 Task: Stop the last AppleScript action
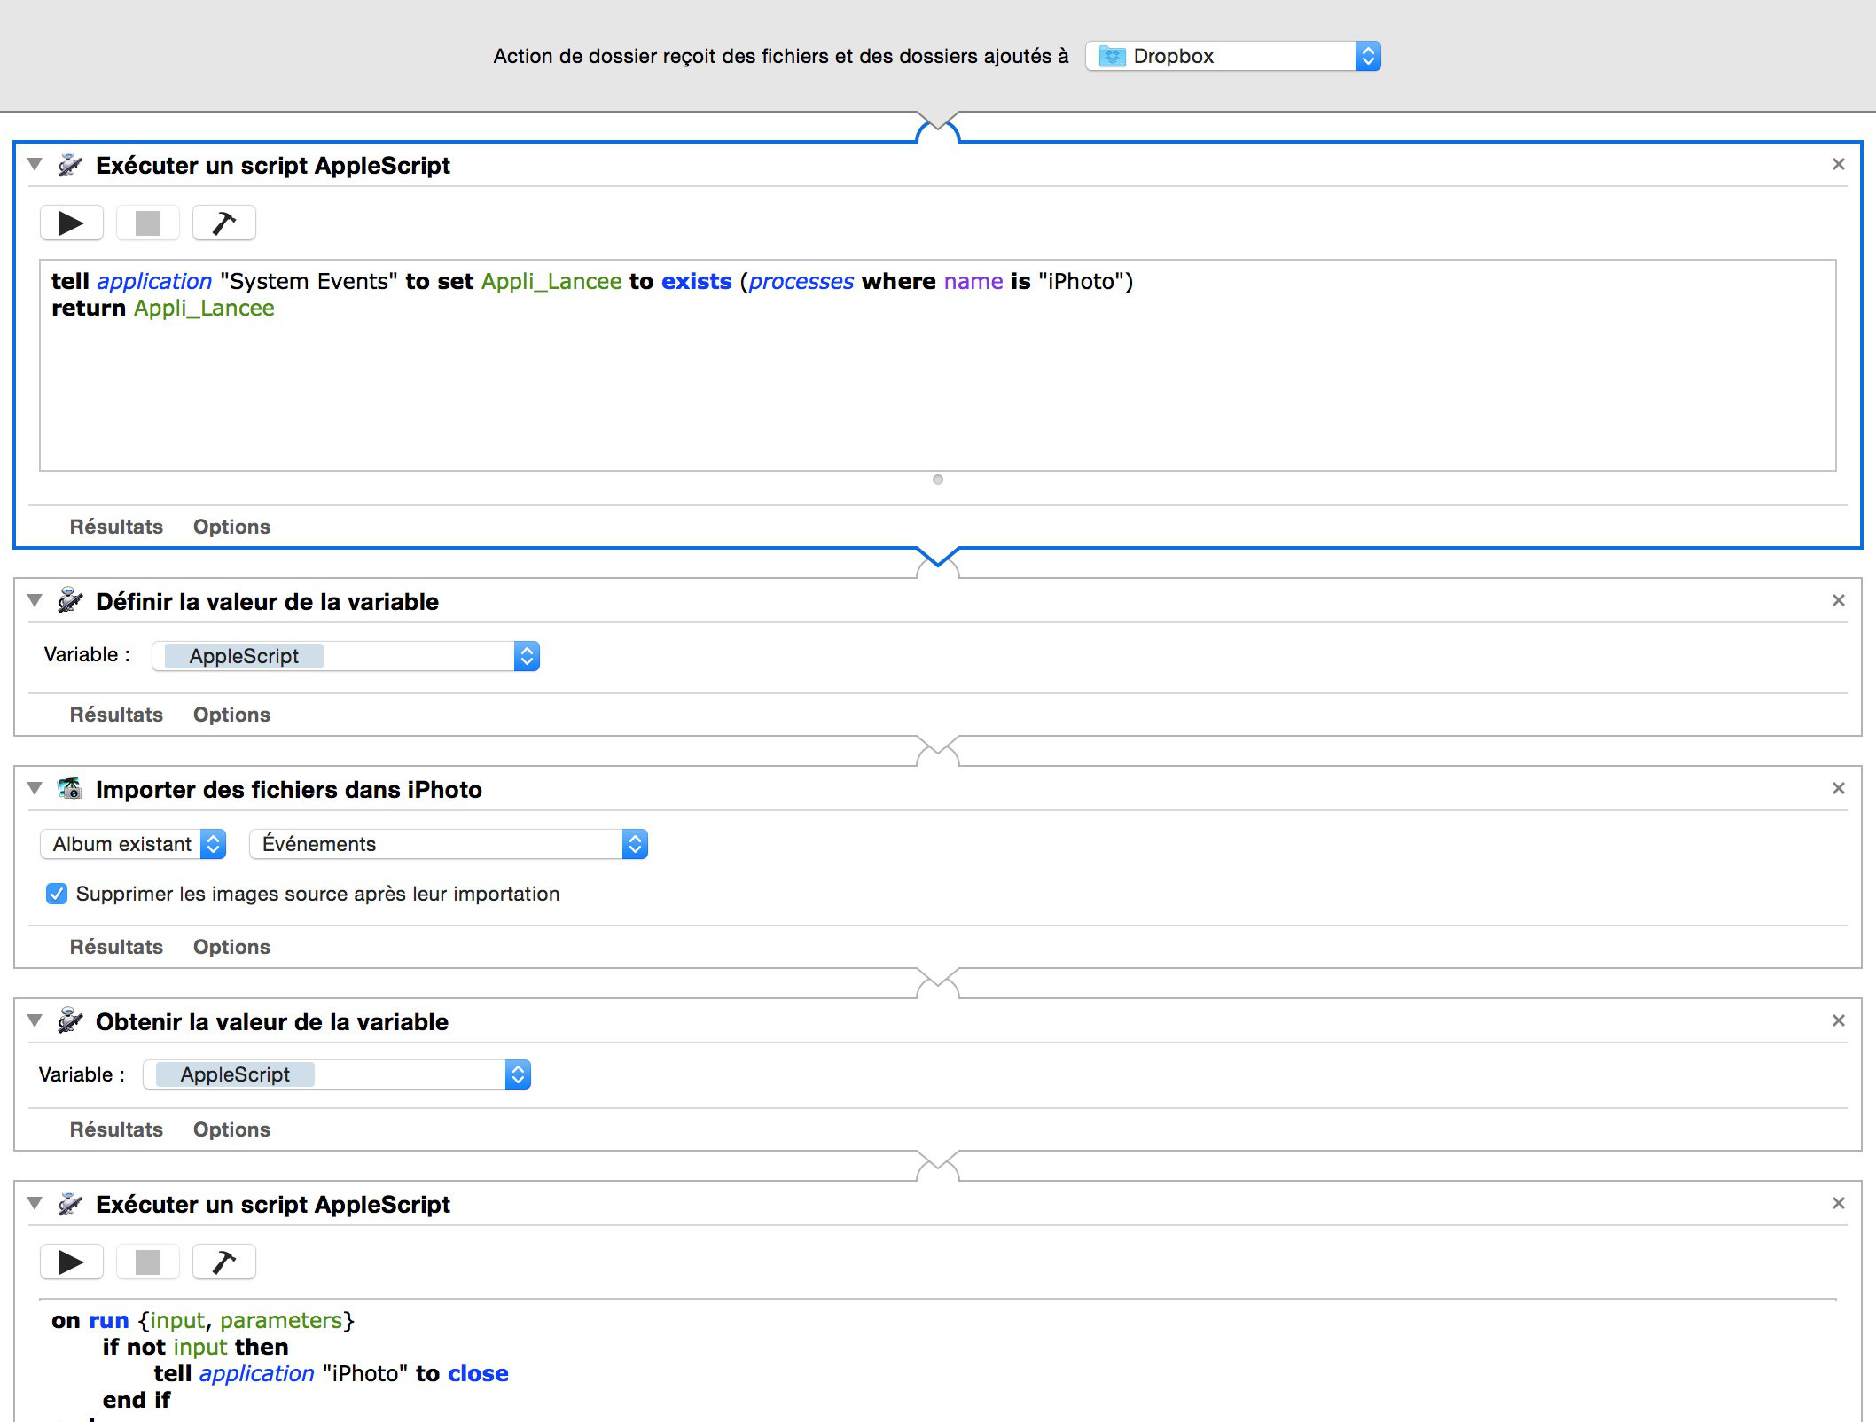(x=148, y=1262)
